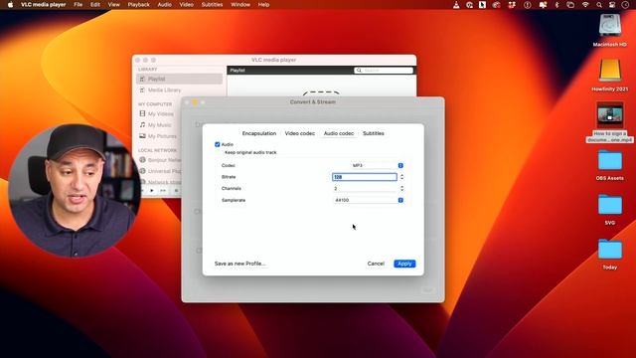Click the fast-forward button in VLC window
This screenshot has height=358, width=636.
tap(163, 190)
